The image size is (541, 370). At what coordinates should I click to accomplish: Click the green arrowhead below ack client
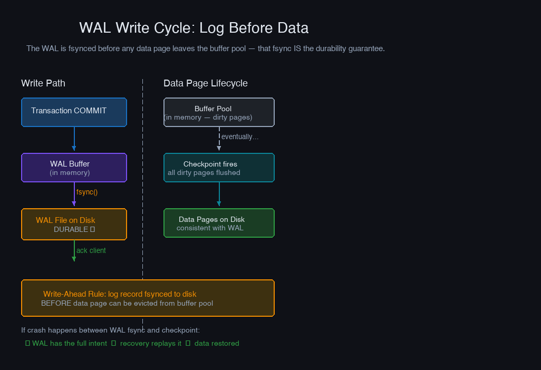click(74, 258)
